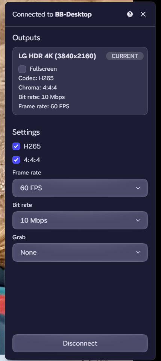The width and height of the screenshot is (161, 361).
Task: Toggle the 4:4:4 chroma checkbox
Action: tap(16, 160)
